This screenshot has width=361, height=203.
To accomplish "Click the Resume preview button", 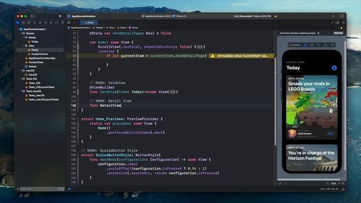I will [338, 33].
